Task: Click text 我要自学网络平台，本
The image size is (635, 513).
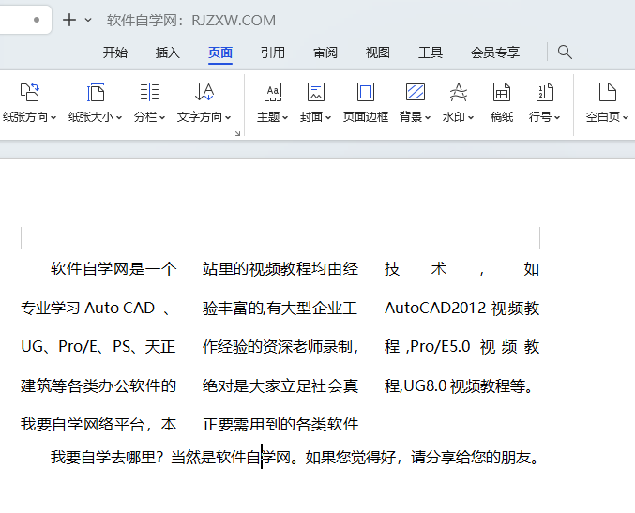Action: point(98,425)
